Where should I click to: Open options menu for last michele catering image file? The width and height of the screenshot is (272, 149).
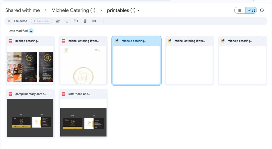click(263, 41)
